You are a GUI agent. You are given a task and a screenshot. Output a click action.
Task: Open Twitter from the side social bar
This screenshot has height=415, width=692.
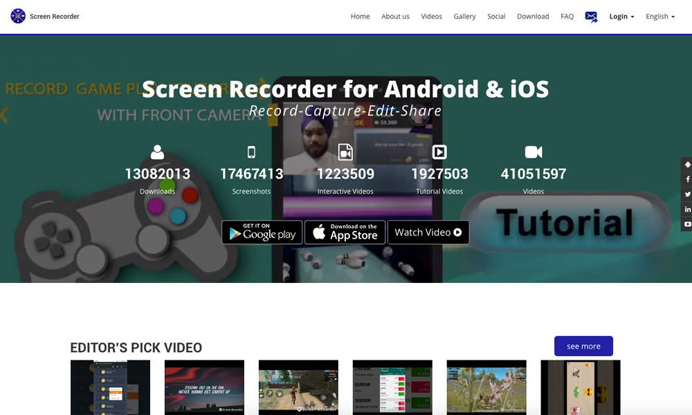687,194
